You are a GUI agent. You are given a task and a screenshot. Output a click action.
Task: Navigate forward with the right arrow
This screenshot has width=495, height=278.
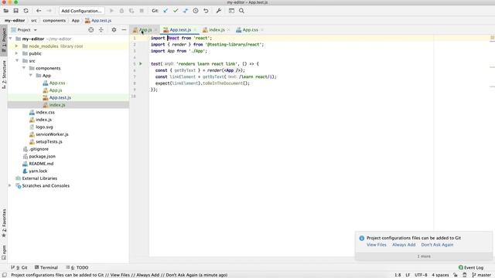49,11
